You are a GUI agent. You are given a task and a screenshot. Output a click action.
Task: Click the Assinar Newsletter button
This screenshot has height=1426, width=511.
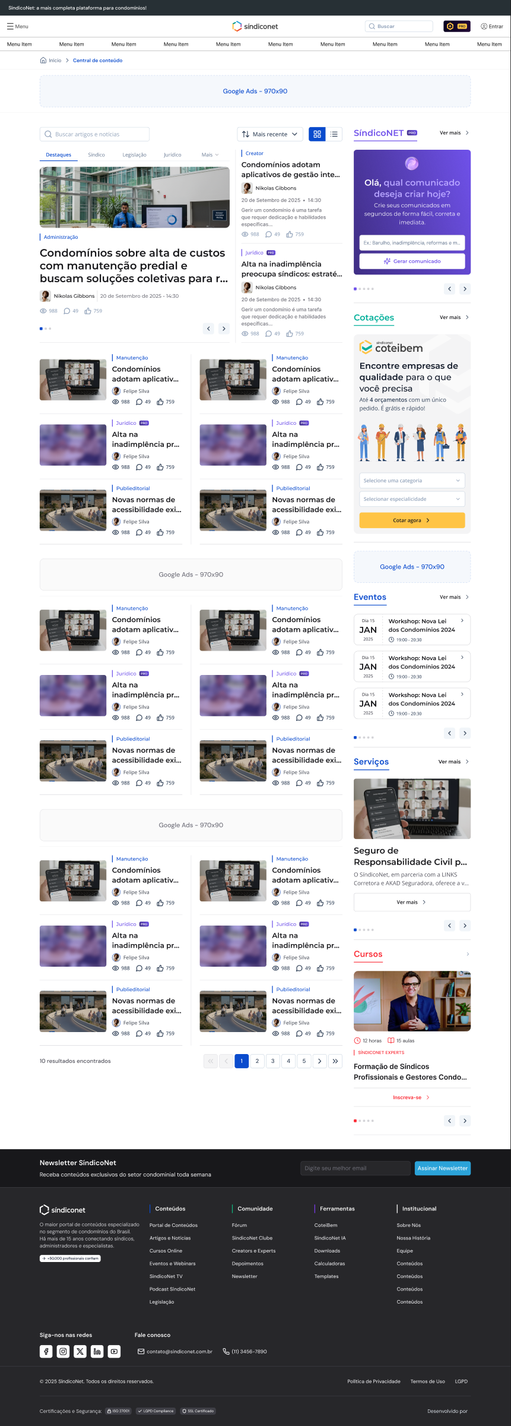(443, 1168)
